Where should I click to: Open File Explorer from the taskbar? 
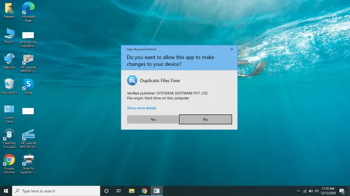132,191
